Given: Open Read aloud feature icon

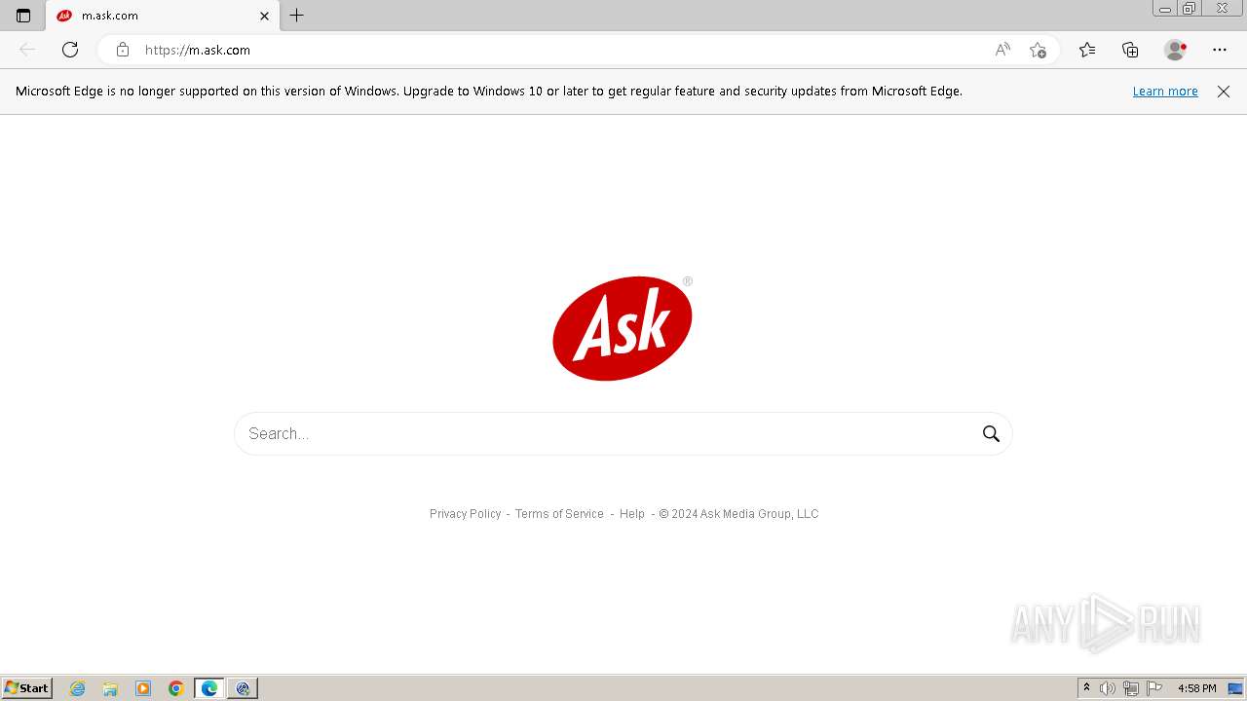Looking at the screenshot, I should point(1002,50).
